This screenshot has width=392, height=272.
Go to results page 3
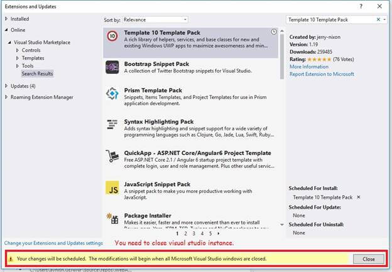coord(193,234)
